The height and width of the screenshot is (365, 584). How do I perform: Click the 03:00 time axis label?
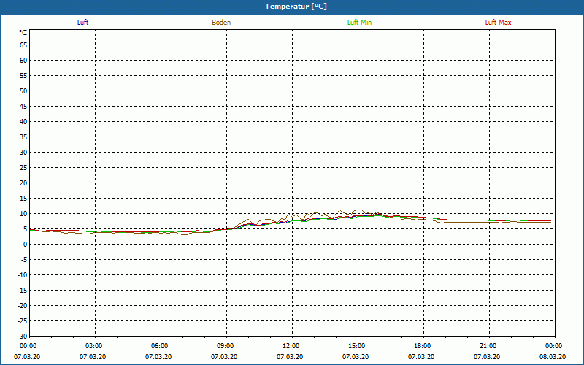[x=93, y=346]
